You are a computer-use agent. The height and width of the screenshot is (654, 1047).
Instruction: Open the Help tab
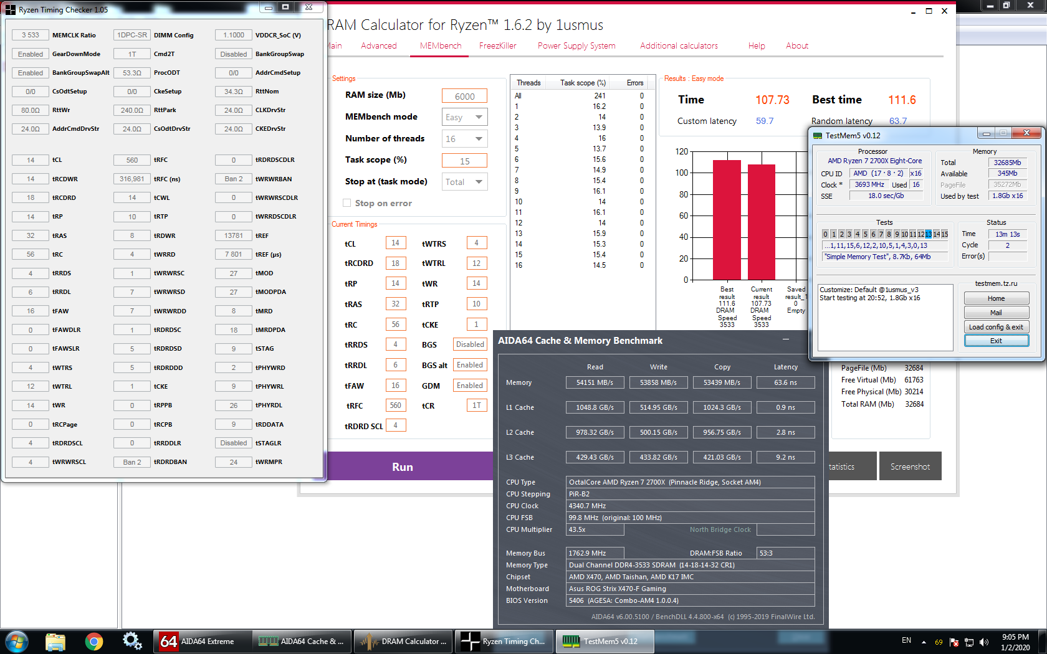(x=757, y=45)
